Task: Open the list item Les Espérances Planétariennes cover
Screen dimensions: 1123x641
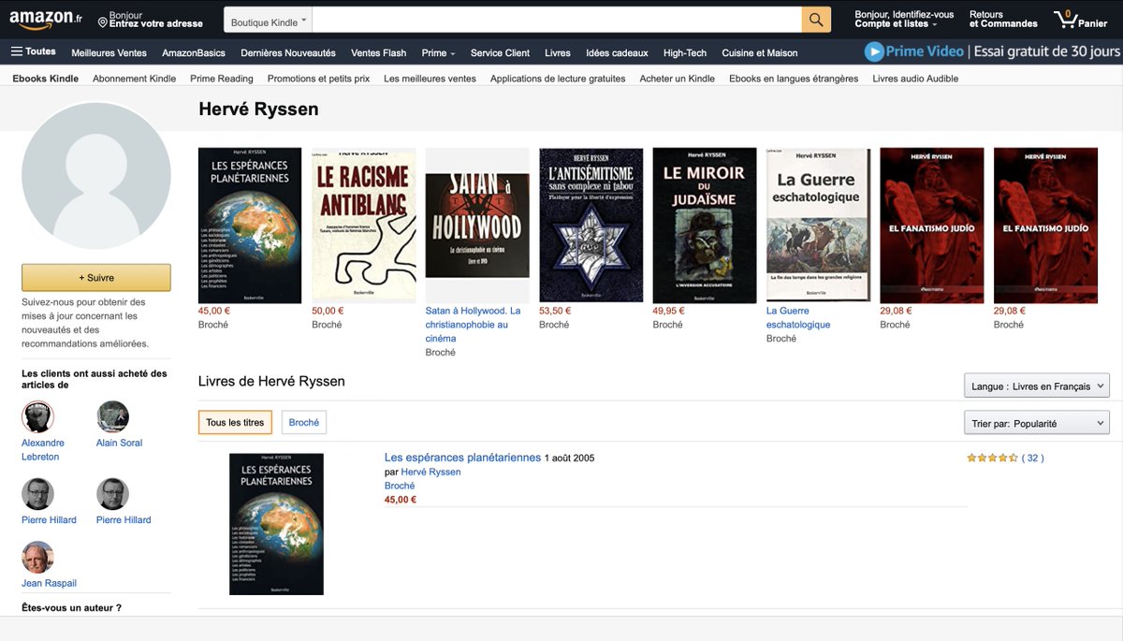Action: click(276, 524)
